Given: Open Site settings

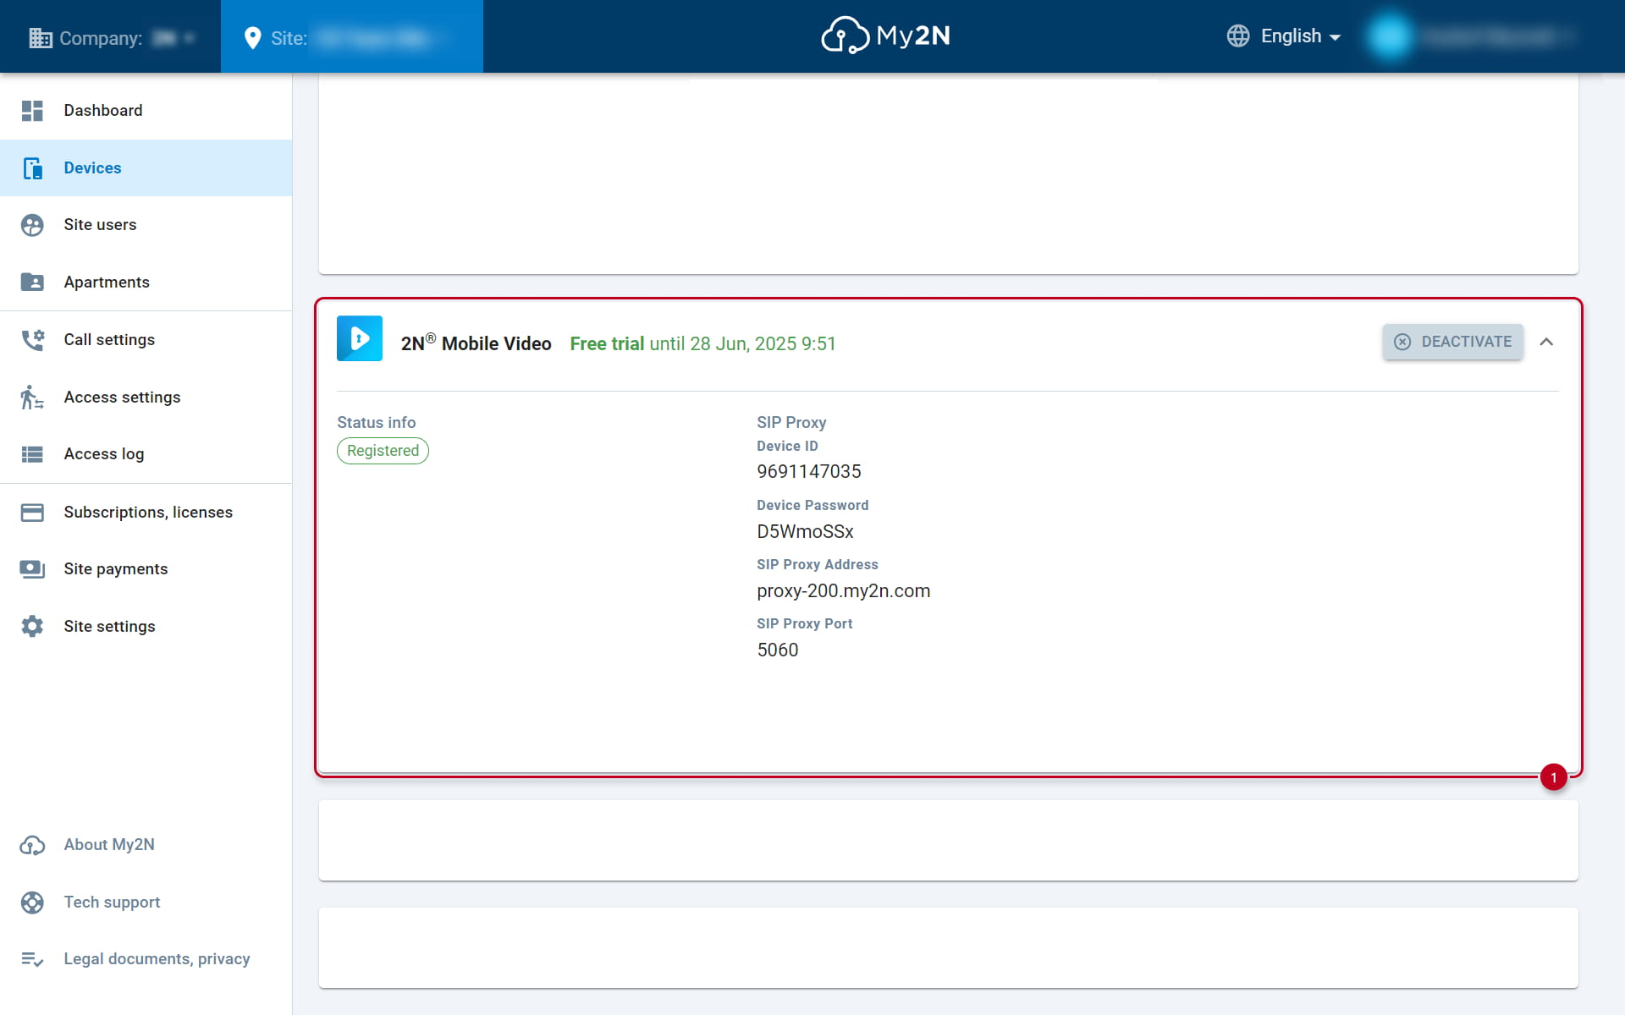Looking at the screenshot, I should 146,627.
